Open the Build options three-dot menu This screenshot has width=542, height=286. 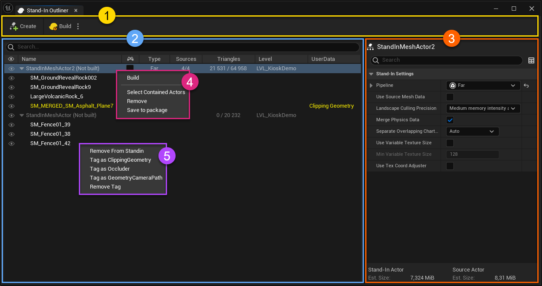[x=78, y=26]
